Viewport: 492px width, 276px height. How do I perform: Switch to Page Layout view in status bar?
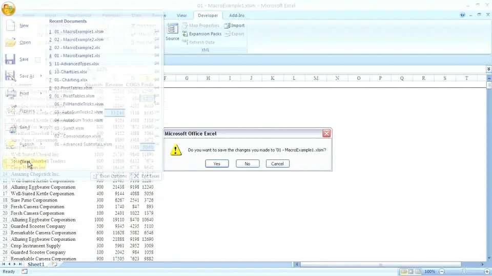click(411, 271)
